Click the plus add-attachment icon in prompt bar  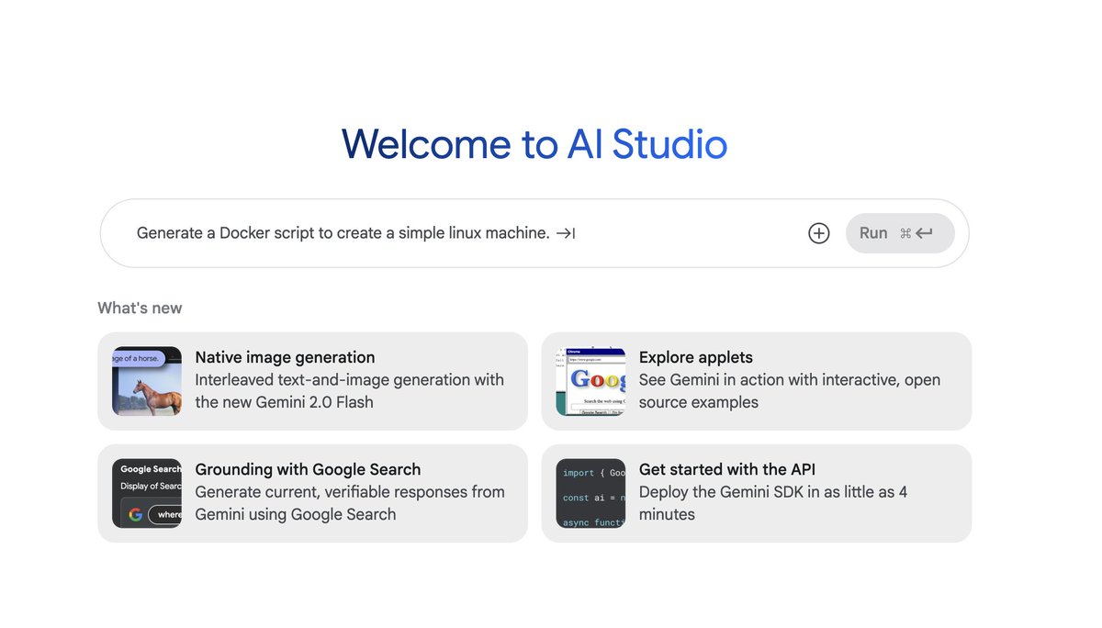(x=818, y=233)
